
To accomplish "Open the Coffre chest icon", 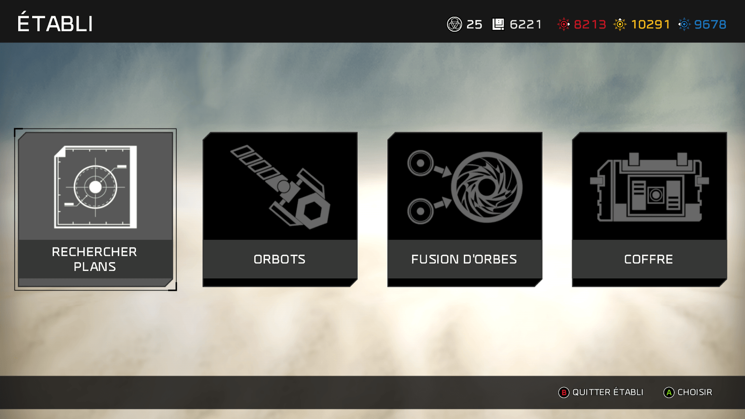I will 650,187.
